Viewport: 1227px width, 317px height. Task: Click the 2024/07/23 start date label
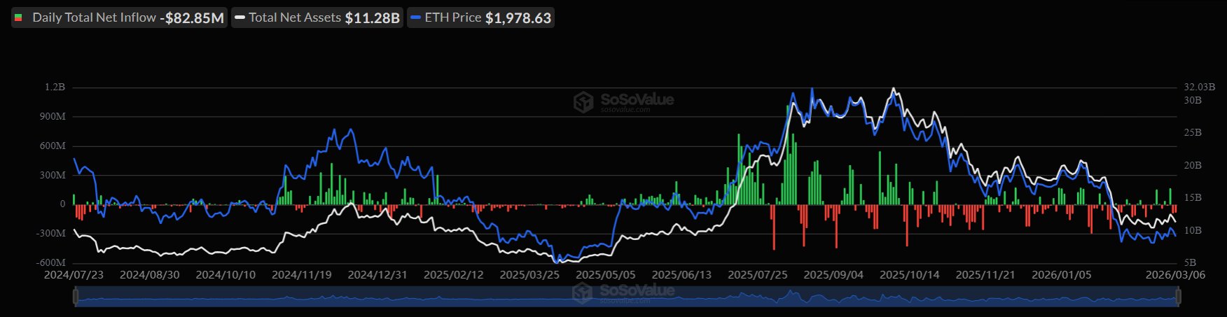pyautogui.click(x=74, y=275)
